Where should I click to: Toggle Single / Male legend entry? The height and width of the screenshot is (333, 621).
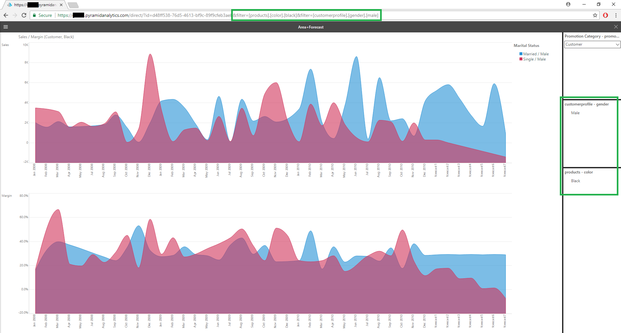pos(534,59)
